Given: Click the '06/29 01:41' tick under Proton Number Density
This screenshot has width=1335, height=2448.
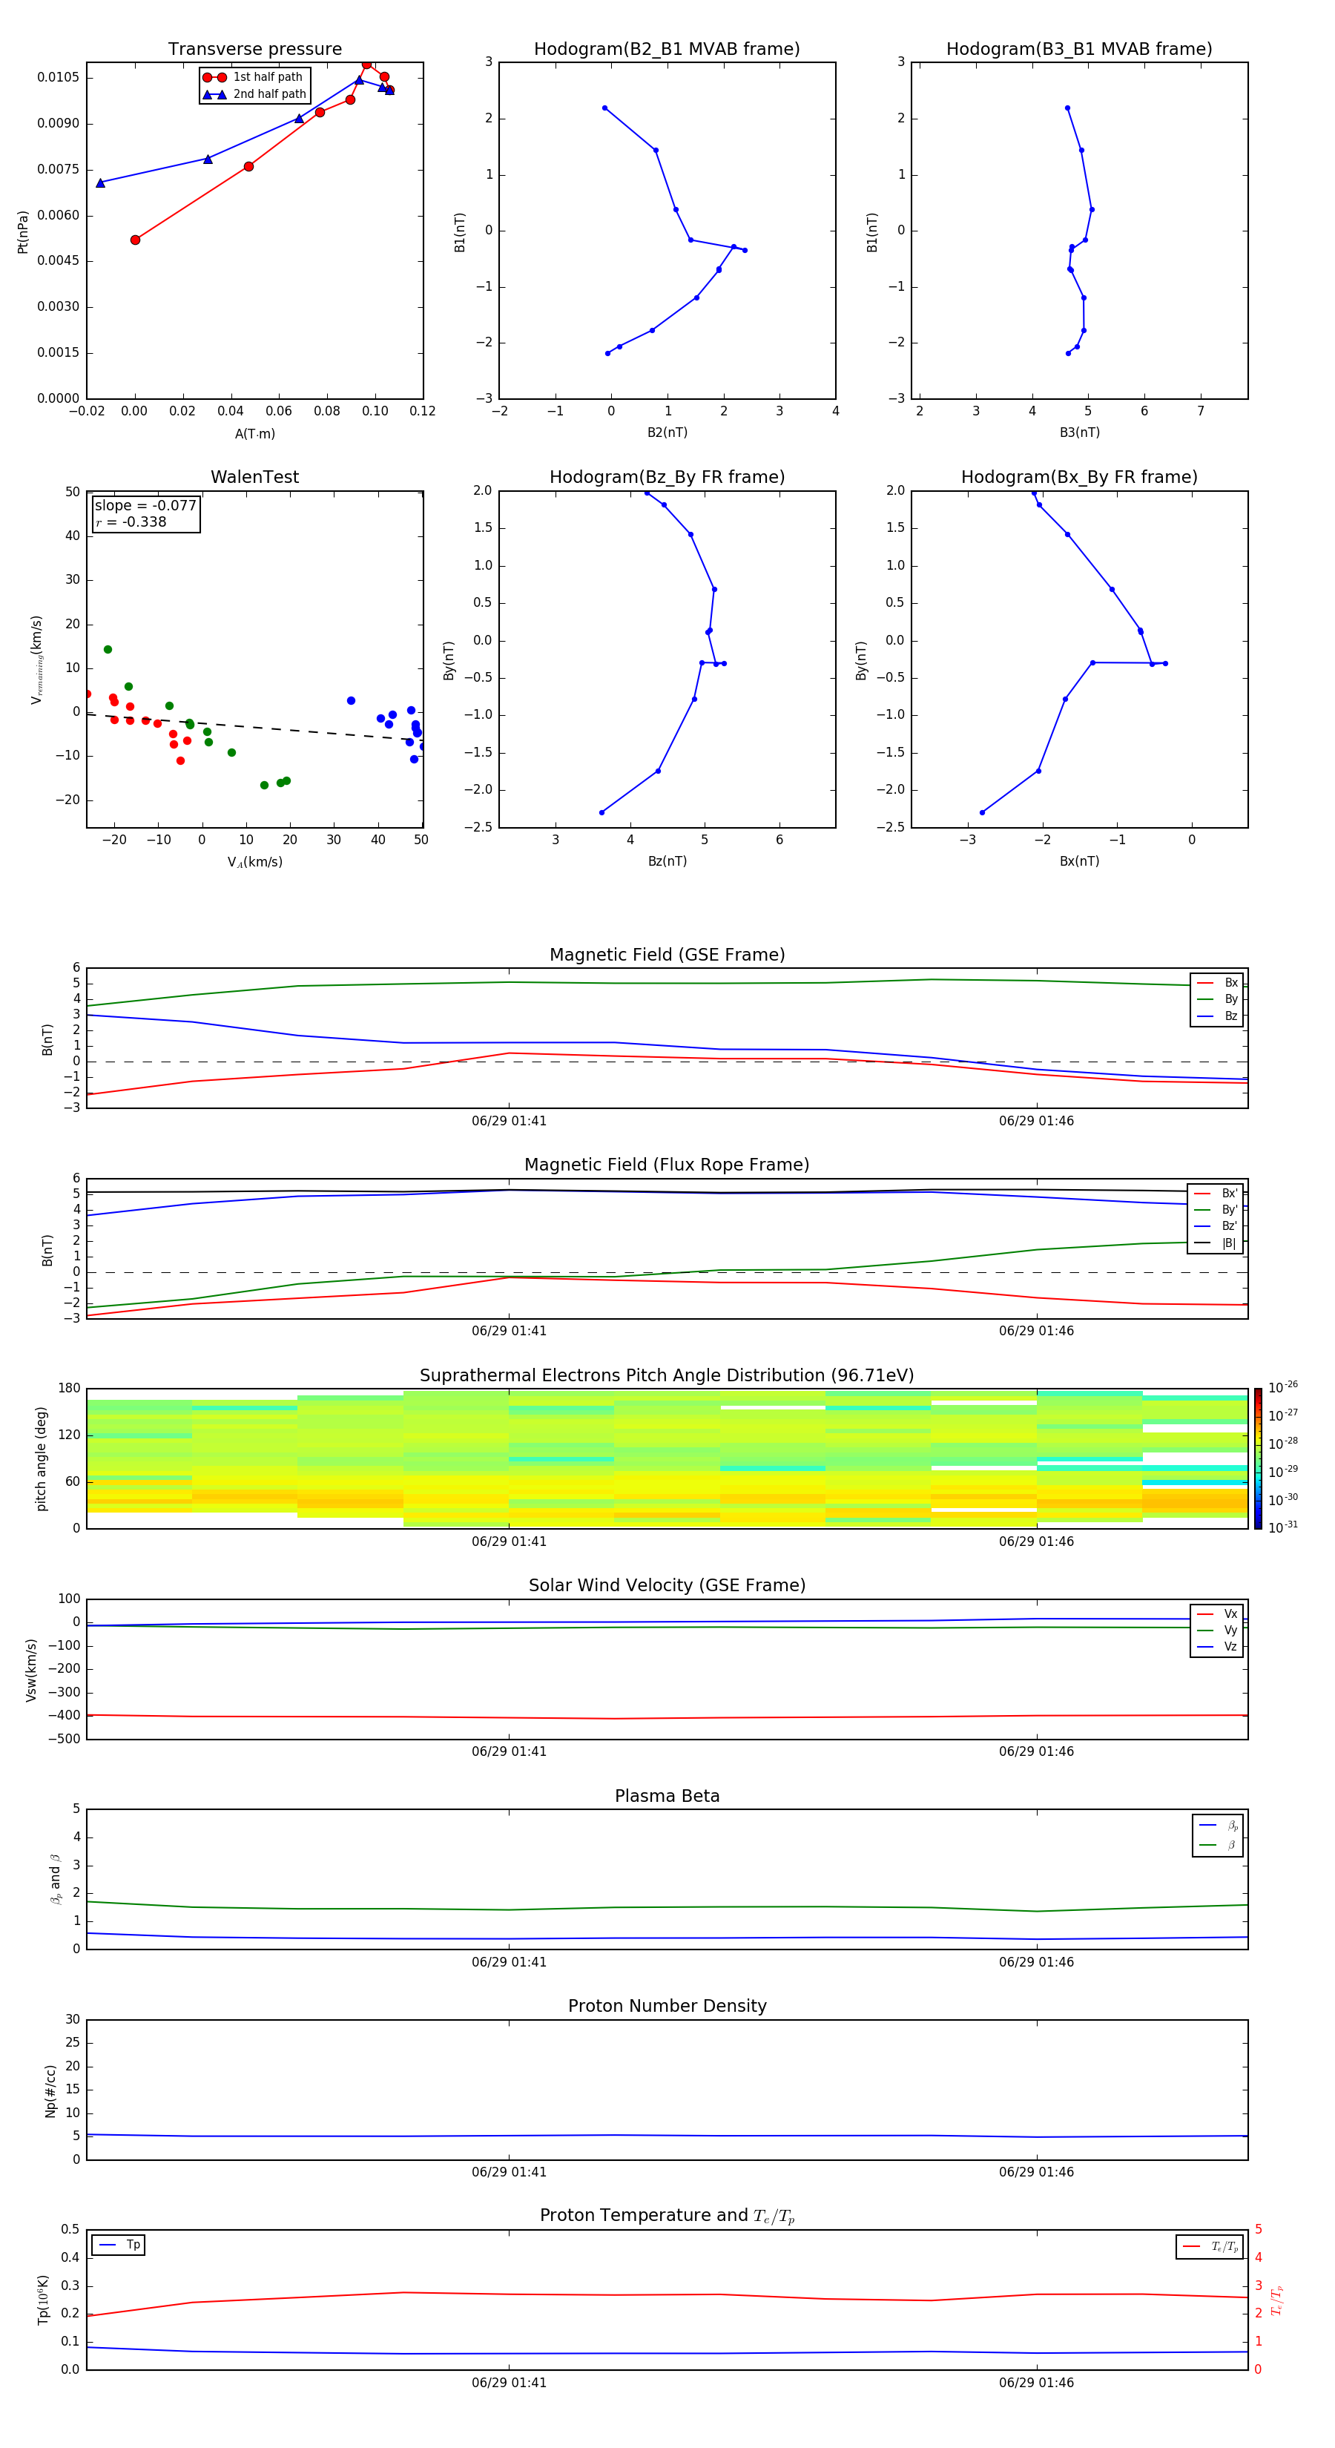Looking at the screenshot, I should click(508, 2172).
